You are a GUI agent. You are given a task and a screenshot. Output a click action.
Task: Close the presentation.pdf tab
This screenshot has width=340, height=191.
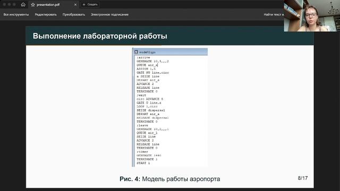pos(75,5)
